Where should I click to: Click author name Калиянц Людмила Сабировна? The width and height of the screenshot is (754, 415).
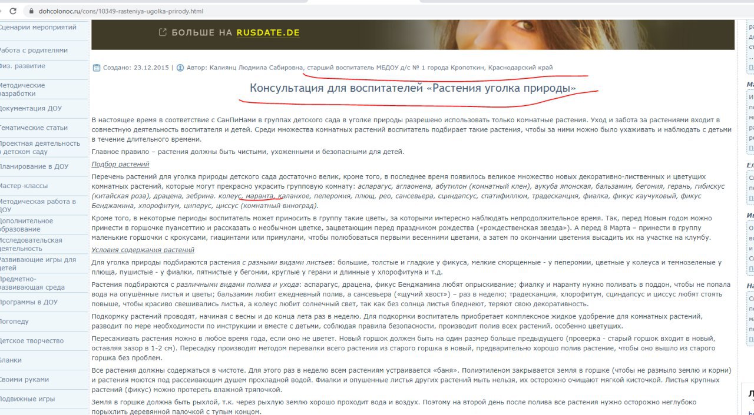tap(257, 68)
